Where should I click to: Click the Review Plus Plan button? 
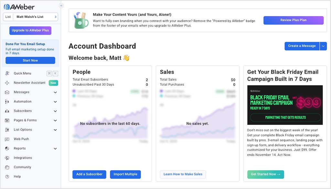click(x=293, y=20)
